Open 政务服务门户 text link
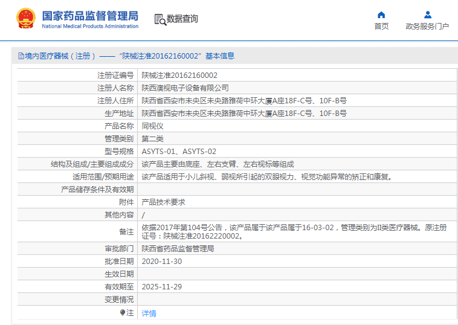Viewport: 458px width, 325px height. (x=427, y=27)
